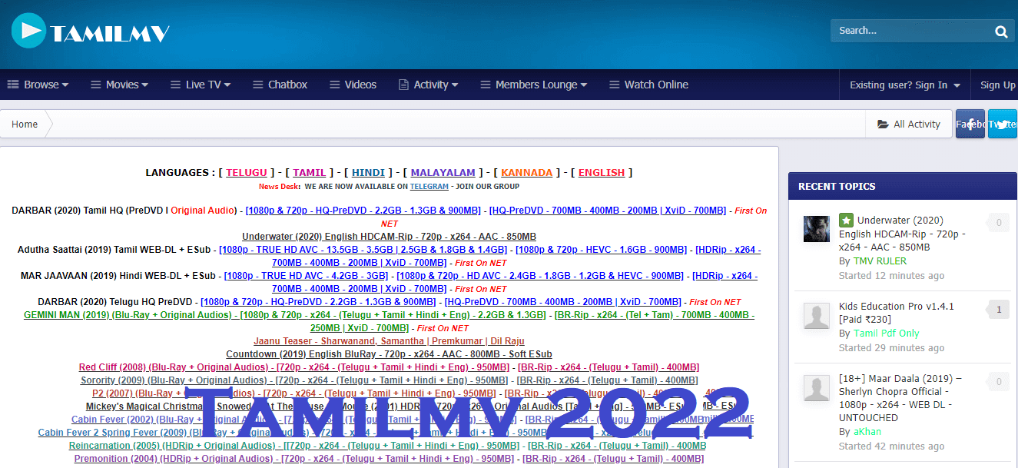Click the Maar Daala topic author avatar
This screenshot has height=468, width=1018.
[817, 387]
